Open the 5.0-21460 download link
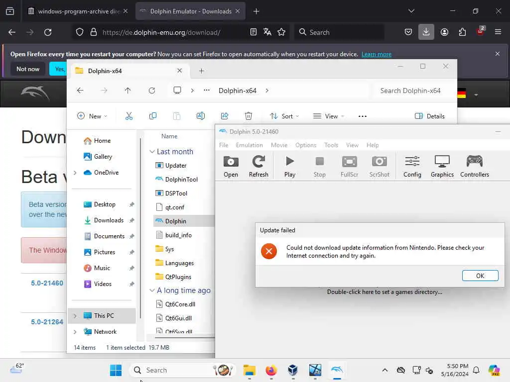This screenshot has width=510, height=382. (47, 283)
